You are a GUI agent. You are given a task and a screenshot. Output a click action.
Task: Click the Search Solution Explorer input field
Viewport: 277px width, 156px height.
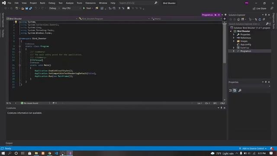click(247, 24)
